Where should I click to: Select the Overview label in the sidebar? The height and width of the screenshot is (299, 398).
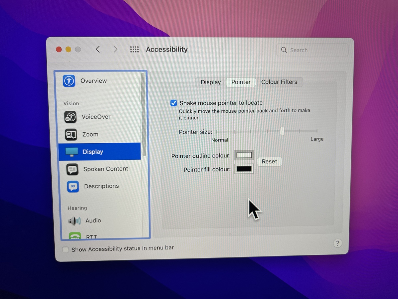(x=94, y=81)
